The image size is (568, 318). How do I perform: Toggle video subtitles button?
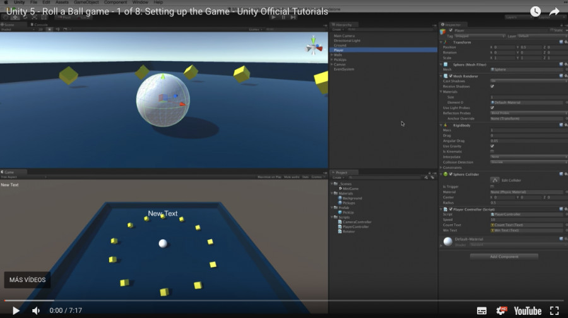tap(482, 311)
